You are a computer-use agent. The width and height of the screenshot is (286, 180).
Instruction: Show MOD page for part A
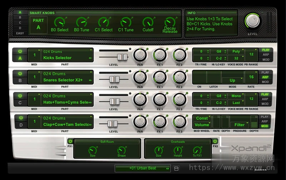click(266, 60)
